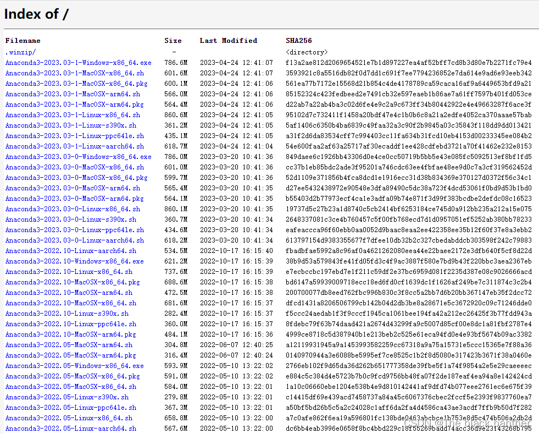Screen dimensions: 539x434
Task: Download Anaconda3-2023.03-0-Linux-s390x.sh
Action: [x=71, y=219]
